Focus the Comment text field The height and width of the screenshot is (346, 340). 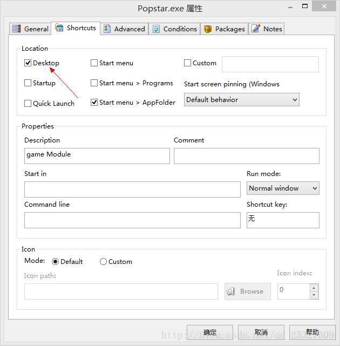pyautogui.click(x=247, y=156)
